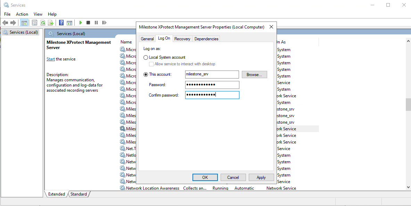
Task: Open the Action menu
Action: pos(22,14)
